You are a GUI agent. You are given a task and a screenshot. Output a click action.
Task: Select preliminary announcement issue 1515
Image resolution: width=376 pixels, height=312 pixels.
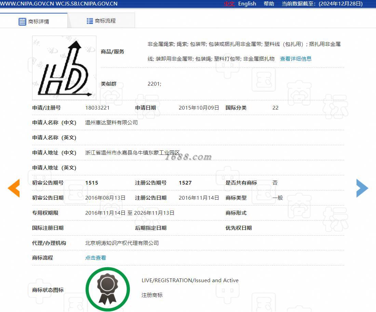[92, 183]
